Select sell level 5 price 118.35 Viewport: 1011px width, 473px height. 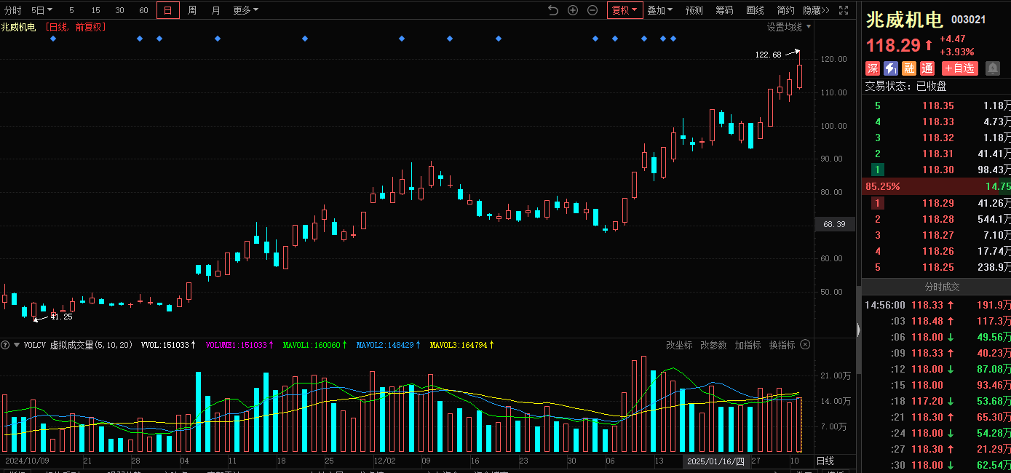click(937, 106)
